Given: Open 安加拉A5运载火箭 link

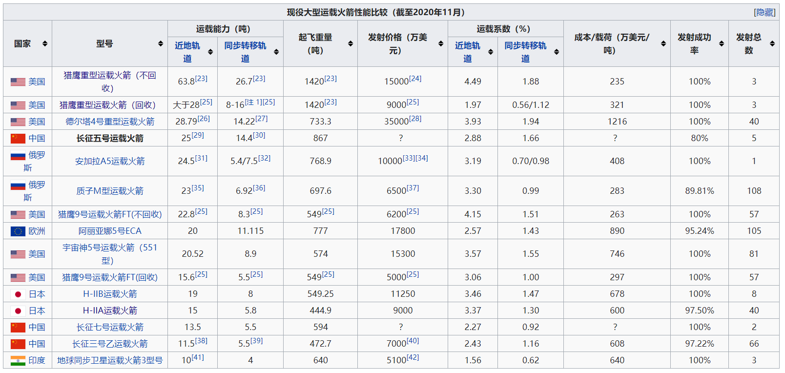Looking at the screenshot, I should (x=110, y=161).
